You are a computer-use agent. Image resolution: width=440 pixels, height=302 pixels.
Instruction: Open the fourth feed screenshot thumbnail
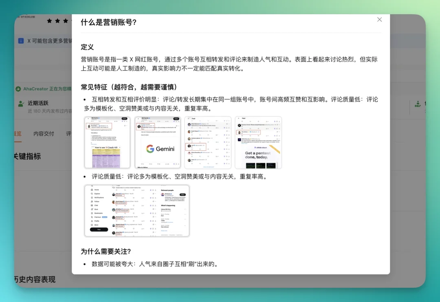[258, 142]
